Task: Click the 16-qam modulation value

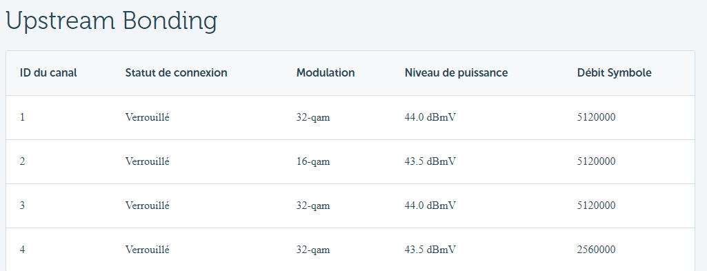Action: 313,161
